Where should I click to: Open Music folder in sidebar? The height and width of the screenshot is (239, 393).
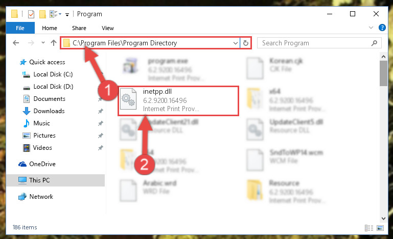(41, 123)
